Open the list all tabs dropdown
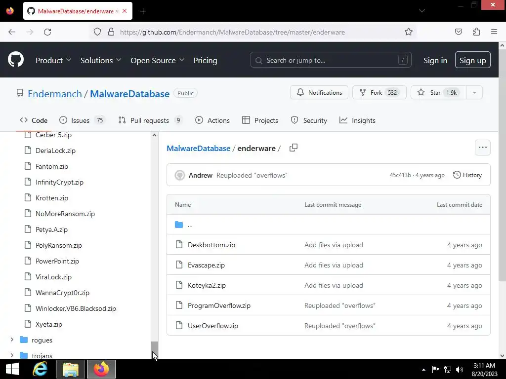 pyautogui.click(x=422, y=11)
